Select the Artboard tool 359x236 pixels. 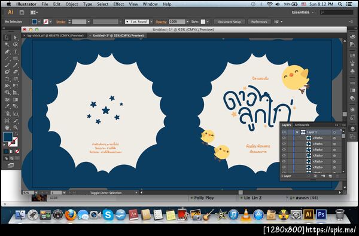click(7, 121)
